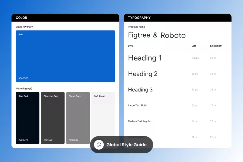The width and height of the screenshot is (243, 162).
Task: Select the Heading 1 style row
Action: coord(144,58)
